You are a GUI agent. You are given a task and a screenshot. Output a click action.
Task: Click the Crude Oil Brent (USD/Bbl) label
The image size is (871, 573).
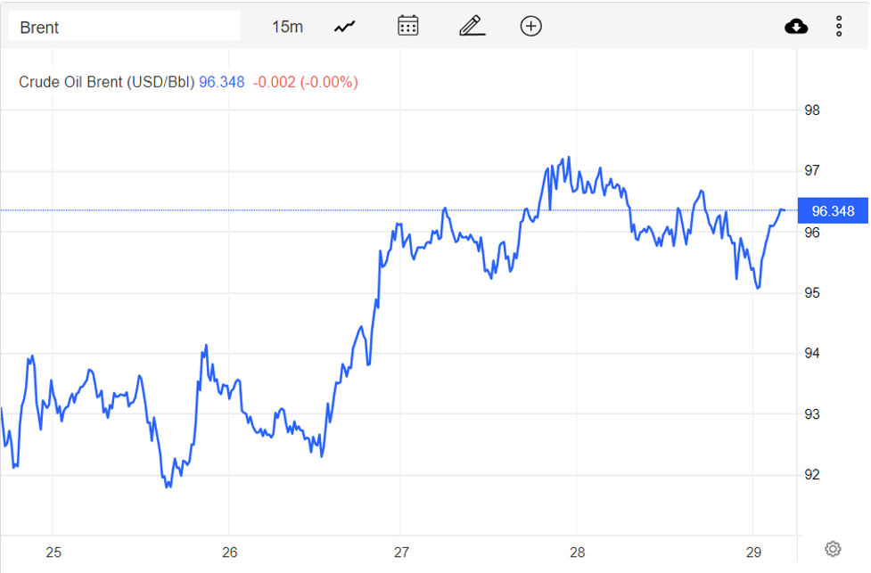106,82
